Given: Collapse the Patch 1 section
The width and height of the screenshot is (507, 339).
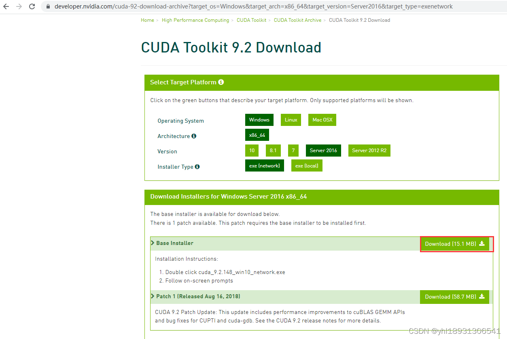Looking at the screenshot, I should click(x=153, y=296).
